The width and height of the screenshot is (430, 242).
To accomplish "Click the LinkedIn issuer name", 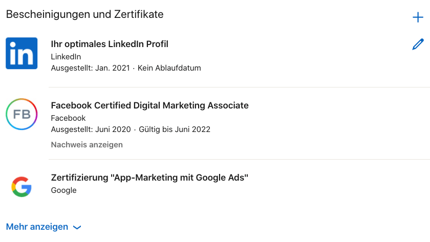I will [66, 57].
